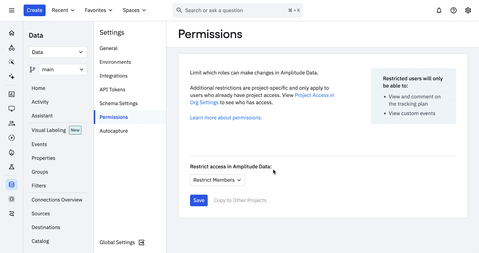The height and width of the screenshot is (253, 479).
Task: Open Catalog in Data sidebar
Action: pyautogui.click(x=40, y=241)
